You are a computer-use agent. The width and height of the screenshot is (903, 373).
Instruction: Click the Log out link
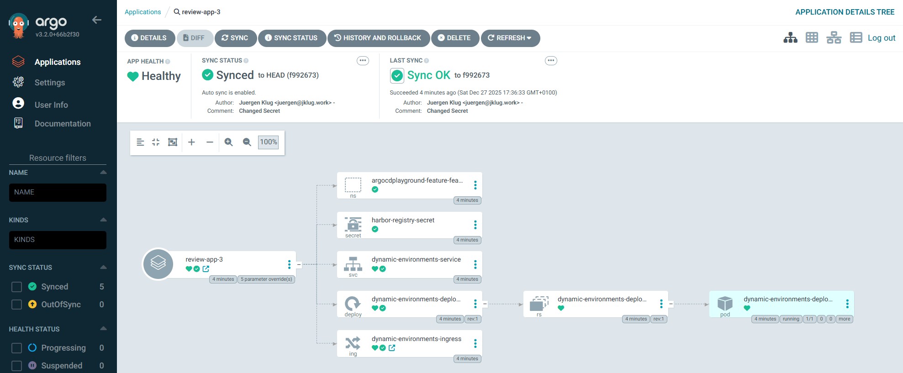pos(881,38)
